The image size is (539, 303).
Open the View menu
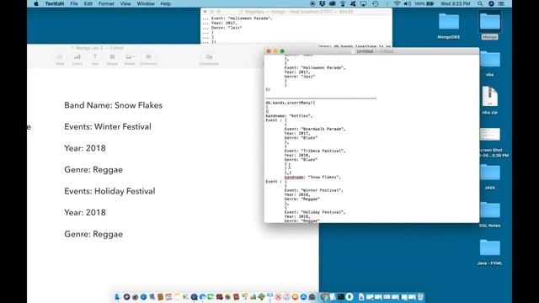pyautogui.click(x=125, y=3)
